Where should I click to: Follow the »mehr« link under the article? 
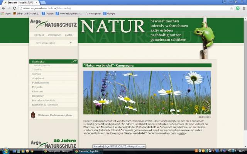(182, 134)
